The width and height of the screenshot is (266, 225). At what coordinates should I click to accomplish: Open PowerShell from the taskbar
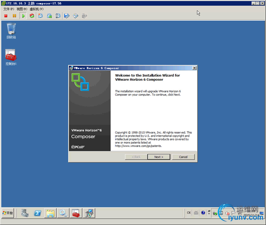point(38,213)
